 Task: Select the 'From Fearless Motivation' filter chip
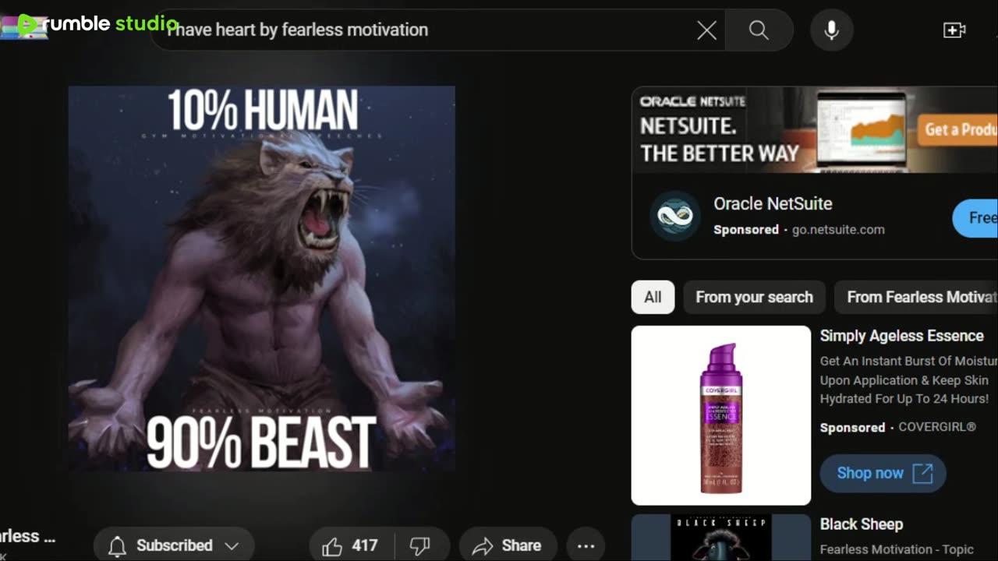click(917, 297)
